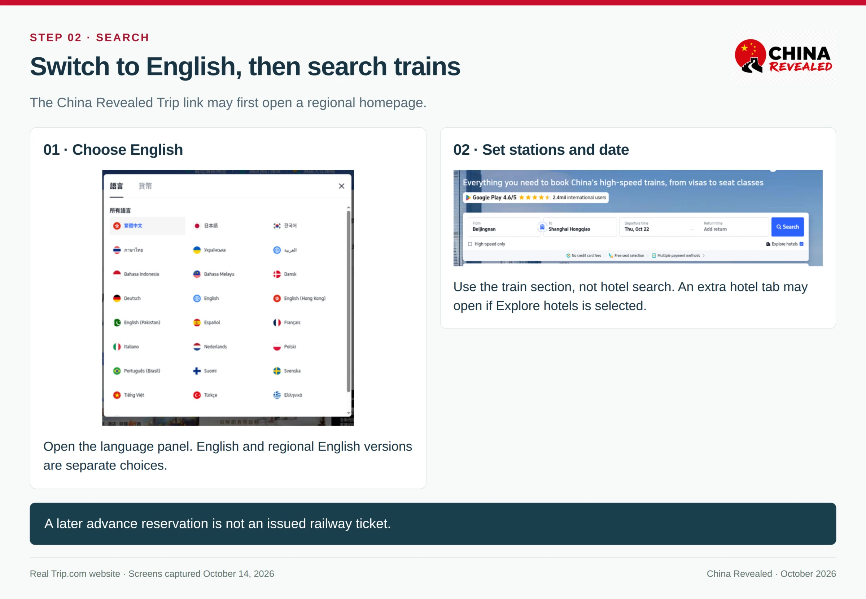Switch to the 貨幣 currency tab
Image resolution: width=866 pixels, height=599 pixels.
pos(145,186)
